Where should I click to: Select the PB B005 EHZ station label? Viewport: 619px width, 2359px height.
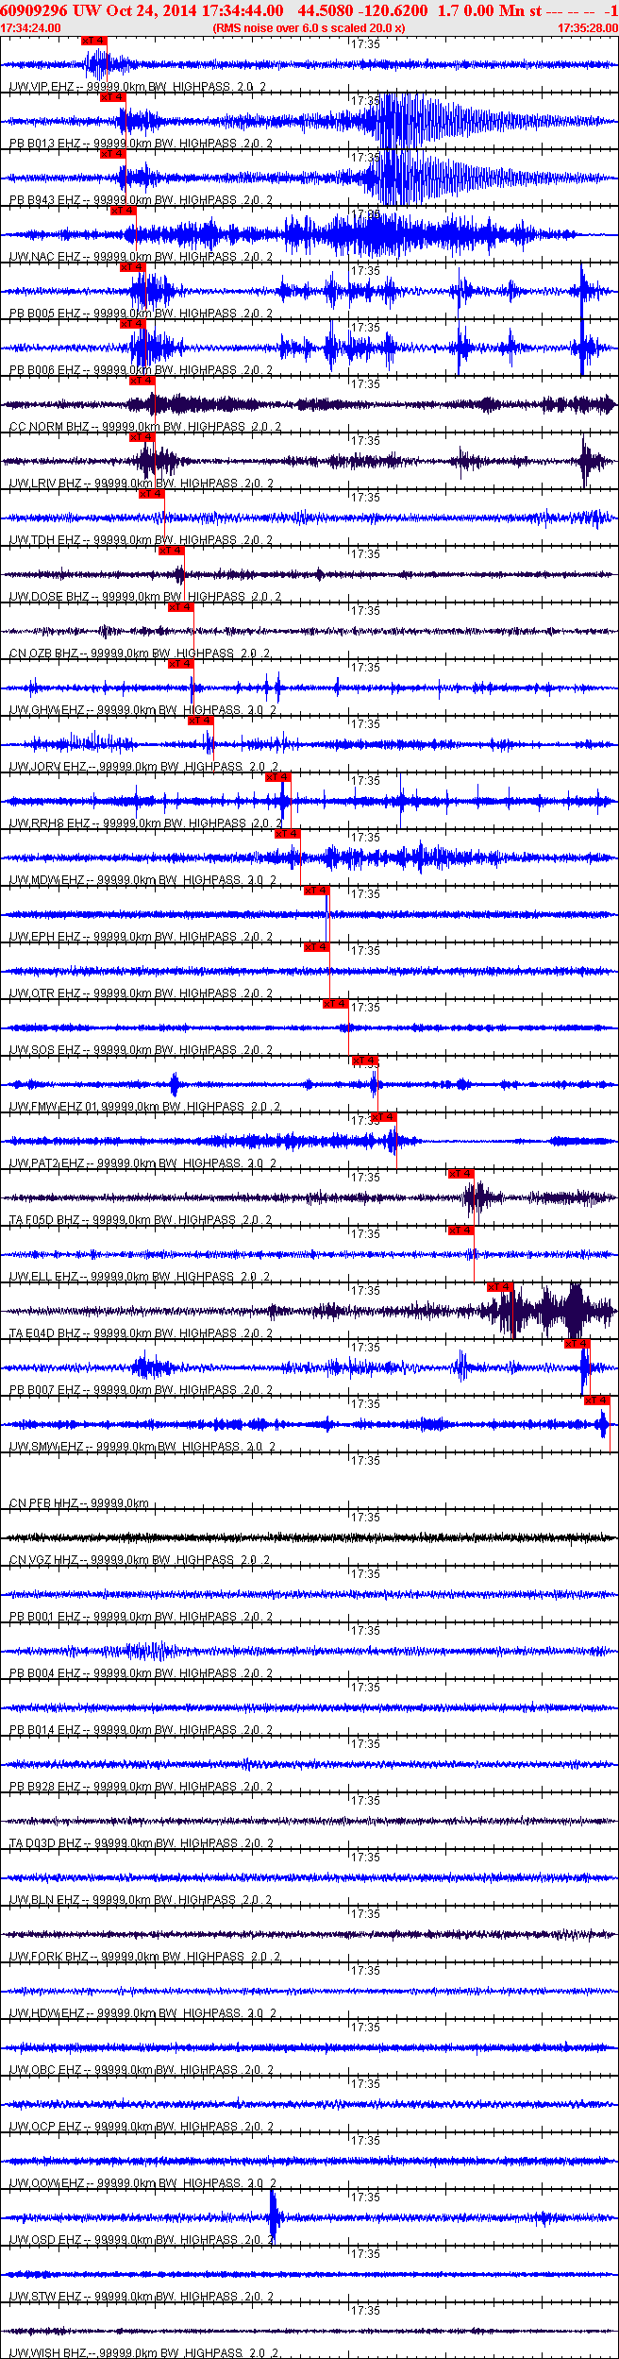(x=141, y=314)
